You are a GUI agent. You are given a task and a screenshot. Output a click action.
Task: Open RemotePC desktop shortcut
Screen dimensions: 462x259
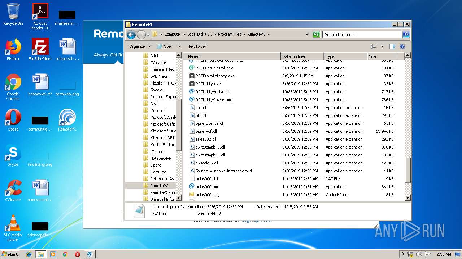[x=67, y=120]
